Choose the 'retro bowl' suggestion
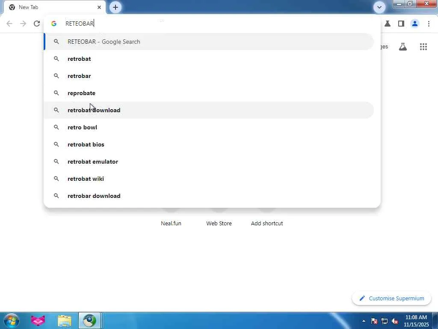The image size is (438, 329). tap(209, 127)
